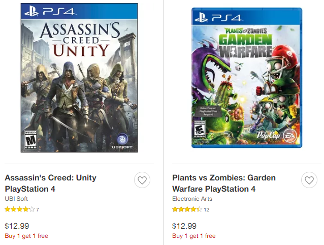Viewport: 324px width, 245px height.
Task: Open the 7 reviews count for Assassin's Creed
Action: [x=38, y=209]
